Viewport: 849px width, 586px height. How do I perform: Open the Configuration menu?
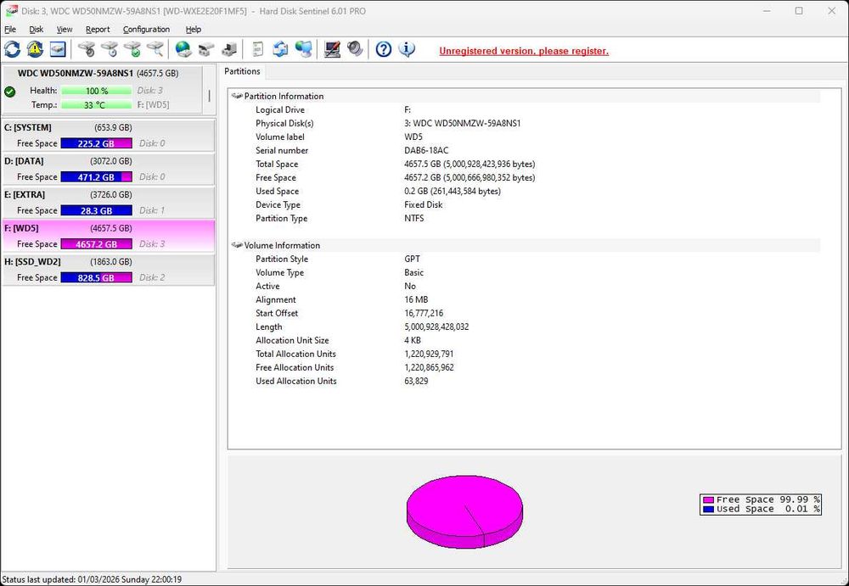tap(146, 29)
